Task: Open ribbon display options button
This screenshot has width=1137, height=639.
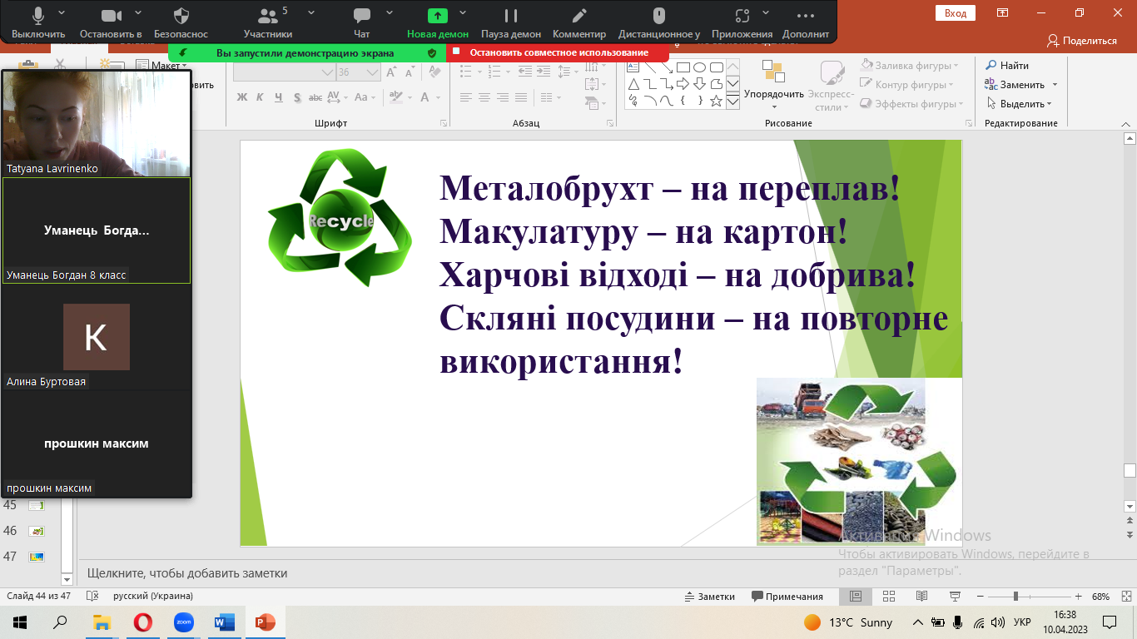Action: tap(1003, 12)
